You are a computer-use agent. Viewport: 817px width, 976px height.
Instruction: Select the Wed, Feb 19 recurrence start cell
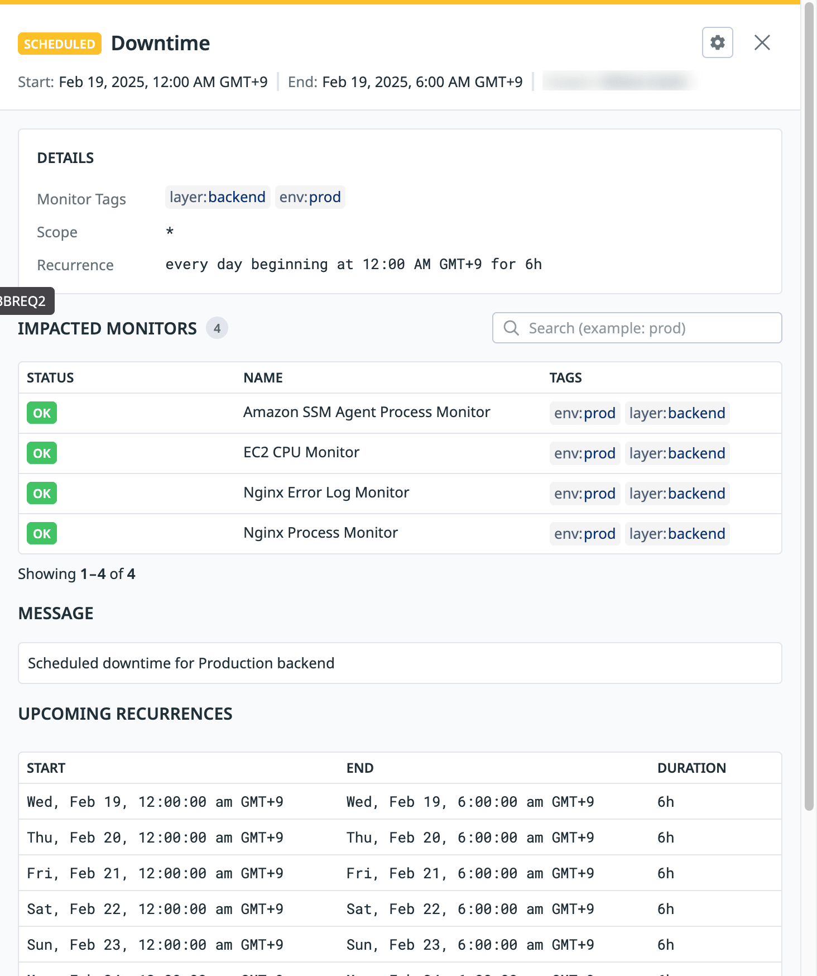click(x=155, y=802)
